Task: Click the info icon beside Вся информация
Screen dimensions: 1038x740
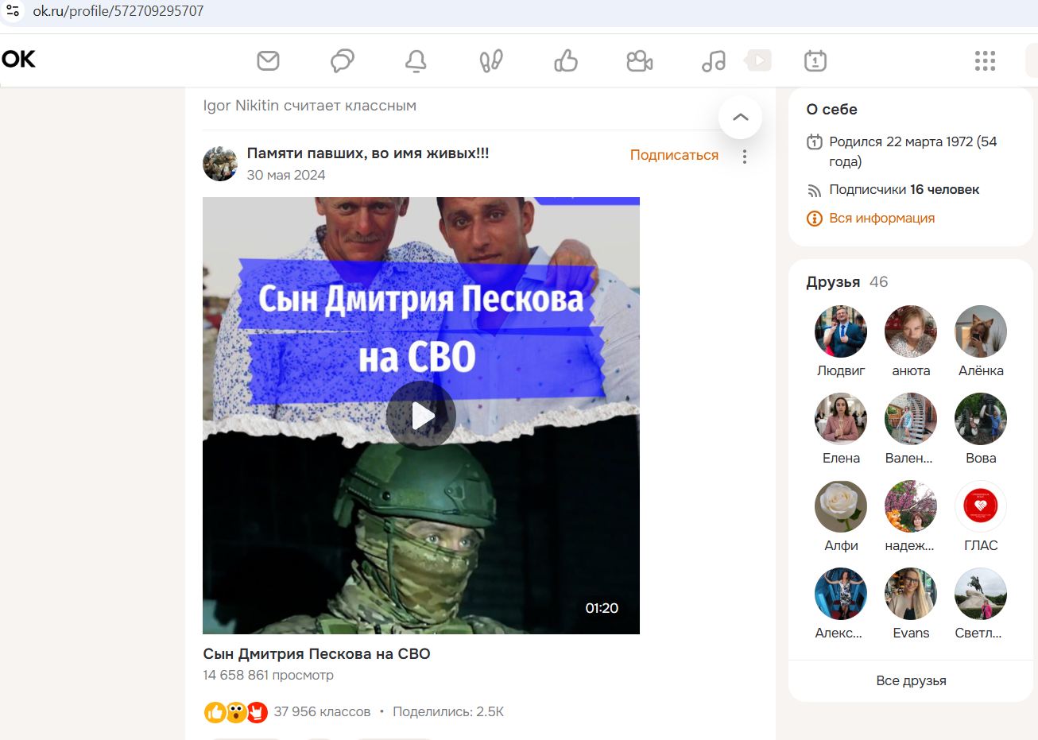Action: tap(815, 219)
